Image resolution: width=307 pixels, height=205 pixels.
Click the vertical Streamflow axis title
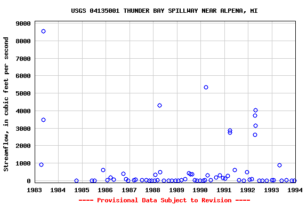tap(6, 104)
